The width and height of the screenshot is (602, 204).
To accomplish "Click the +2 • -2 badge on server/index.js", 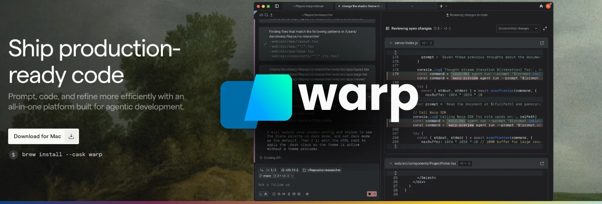I will (427, 43).
